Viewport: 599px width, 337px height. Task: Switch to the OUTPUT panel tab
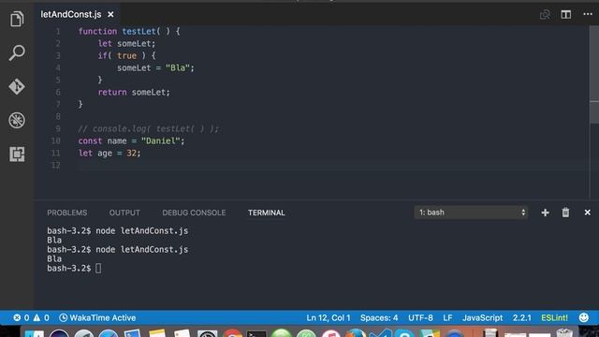(124, 212)
